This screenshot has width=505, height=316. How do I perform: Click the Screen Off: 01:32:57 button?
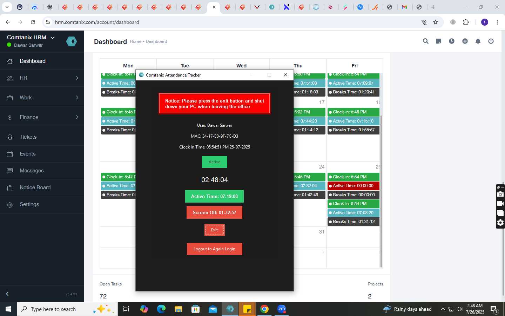(214, 212)
